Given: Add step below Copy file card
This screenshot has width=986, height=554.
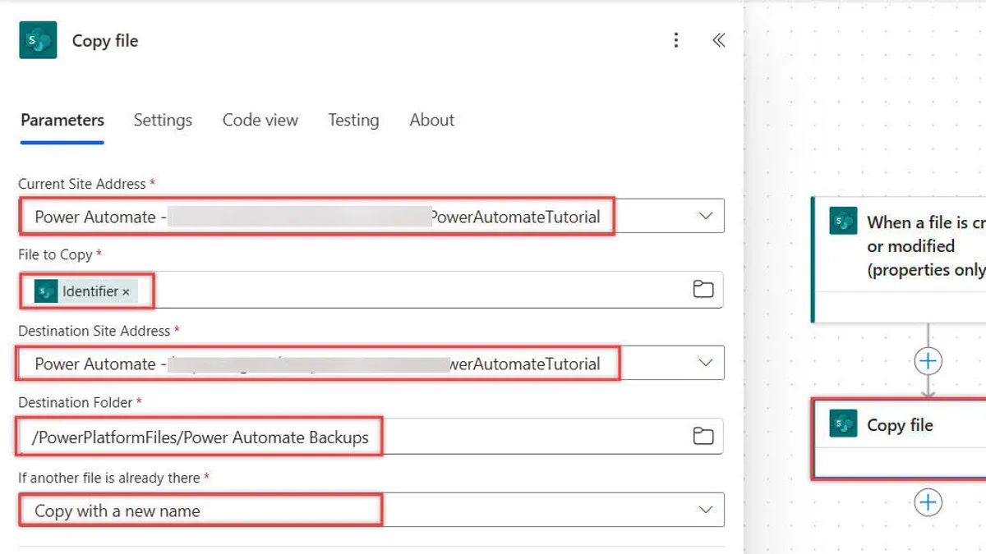Looking at the screenshot, I should [928, 502].
